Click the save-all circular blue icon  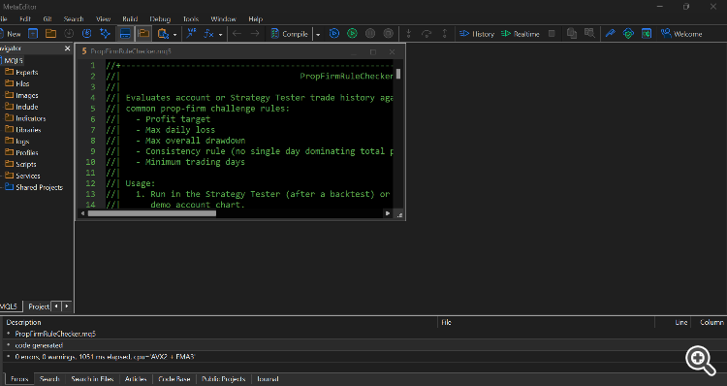[86, 33]
